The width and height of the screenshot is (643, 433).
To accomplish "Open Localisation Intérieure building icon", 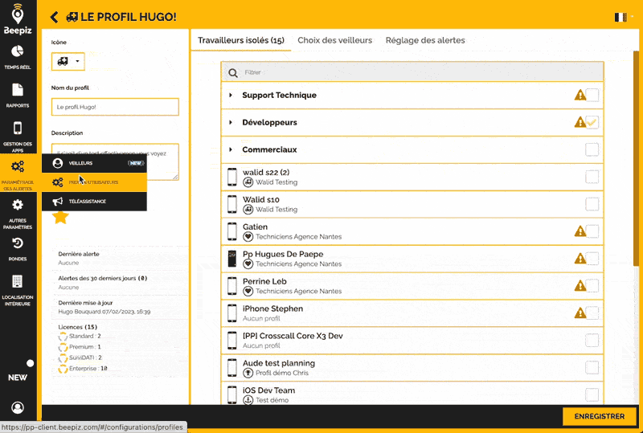I will [18, 281].
